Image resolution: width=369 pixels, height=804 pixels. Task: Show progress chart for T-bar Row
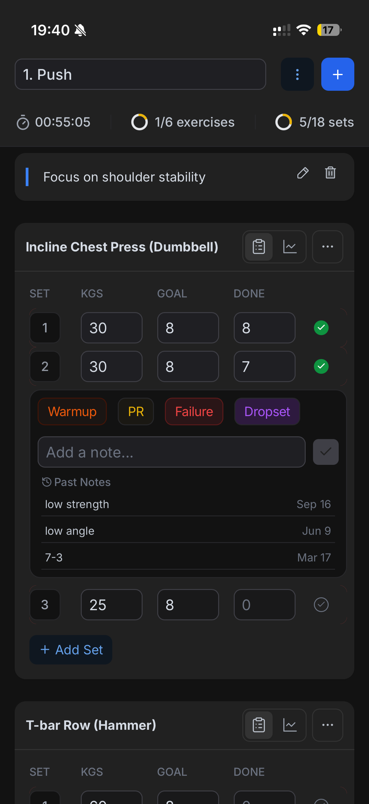click(289, 725)
